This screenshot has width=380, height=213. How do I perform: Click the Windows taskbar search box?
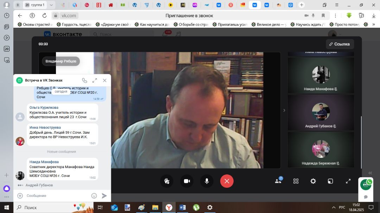(53, 207)
